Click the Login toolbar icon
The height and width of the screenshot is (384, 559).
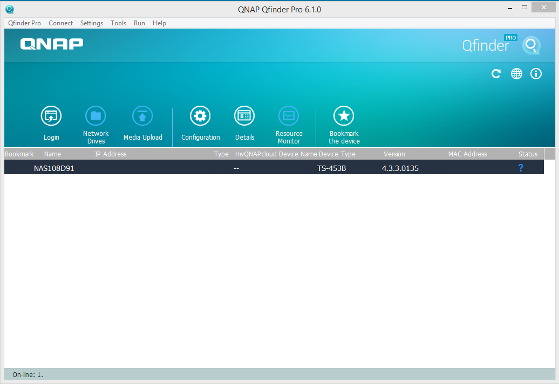[51, 116]
